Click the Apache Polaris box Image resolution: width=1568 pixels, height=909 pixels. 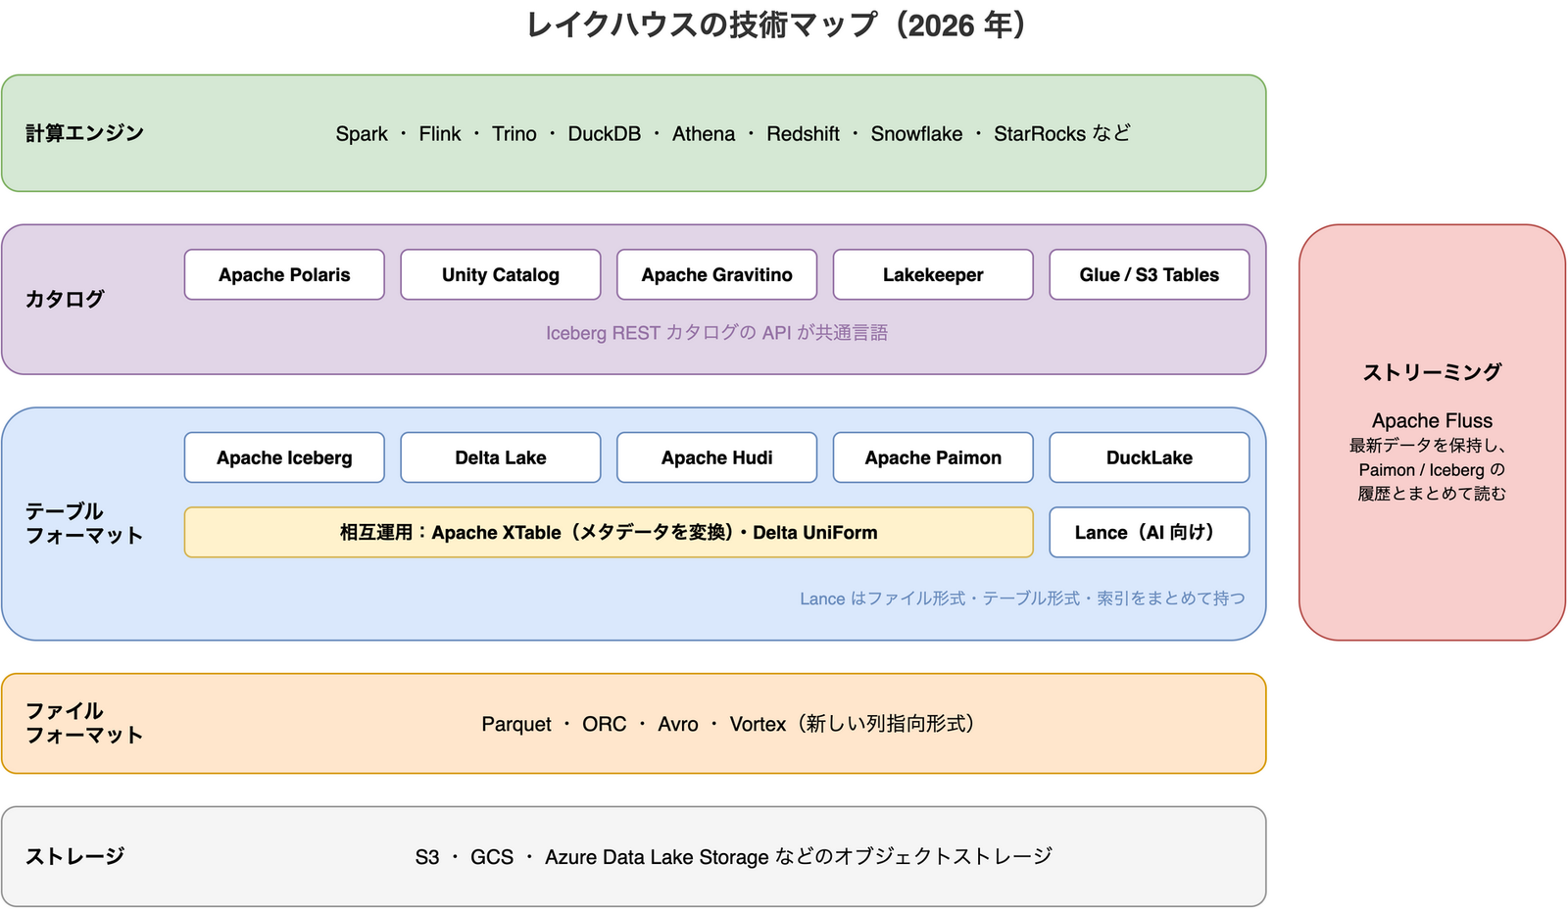[284, 274]
